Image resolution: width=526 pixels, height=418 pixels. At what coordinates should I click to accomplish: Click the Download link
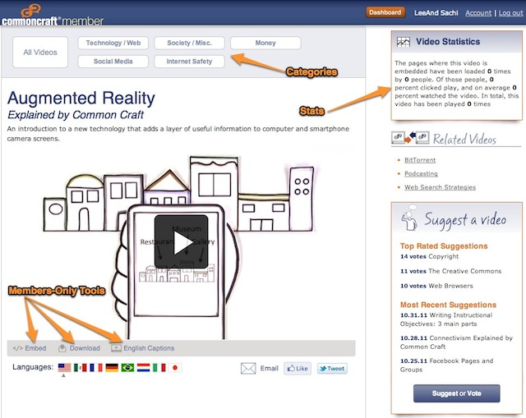pyautogui.click(x=85, y=348)
